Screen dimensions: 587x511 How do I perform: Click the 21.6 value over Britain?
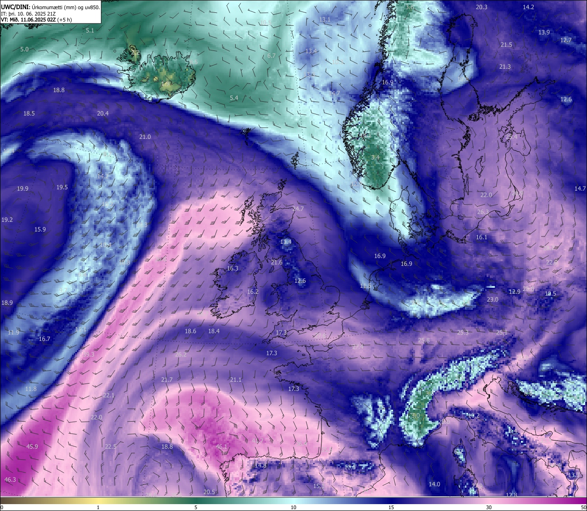click(x=277, y=263)
